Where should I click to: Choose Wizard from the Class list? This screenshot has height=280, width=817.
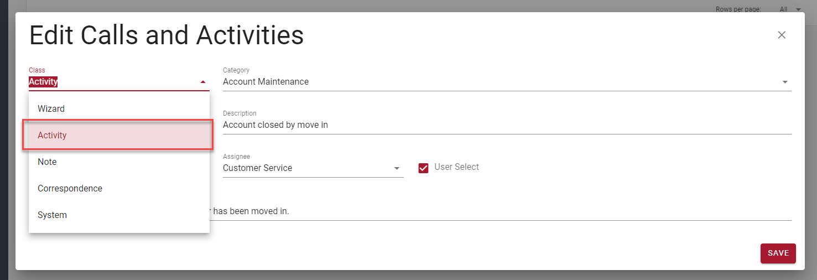pos(51,109)
